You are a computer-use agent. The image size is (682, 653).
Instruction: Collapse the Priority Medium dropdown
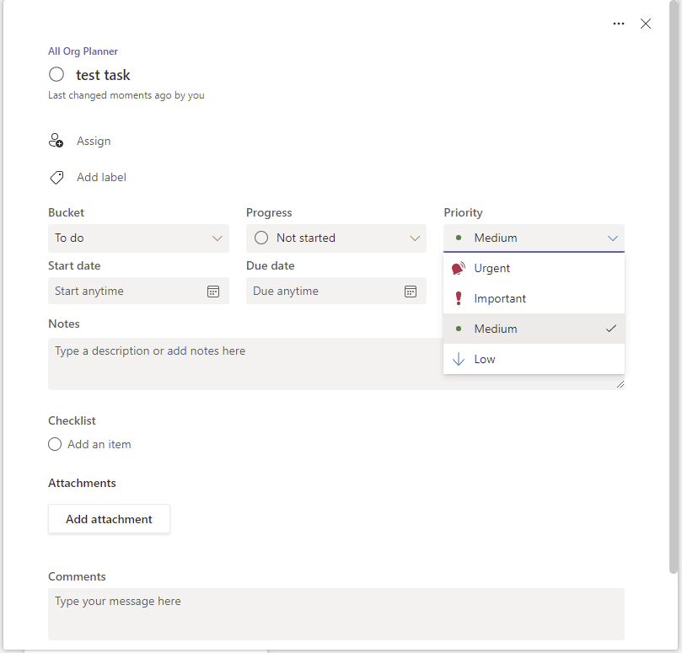pyautogui.click(x=534, y=238)
